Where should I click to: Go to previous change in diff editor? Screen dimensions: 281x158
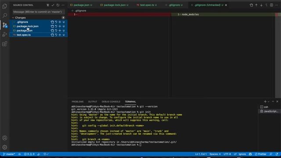pyautogui.click(x=256, y=5)
